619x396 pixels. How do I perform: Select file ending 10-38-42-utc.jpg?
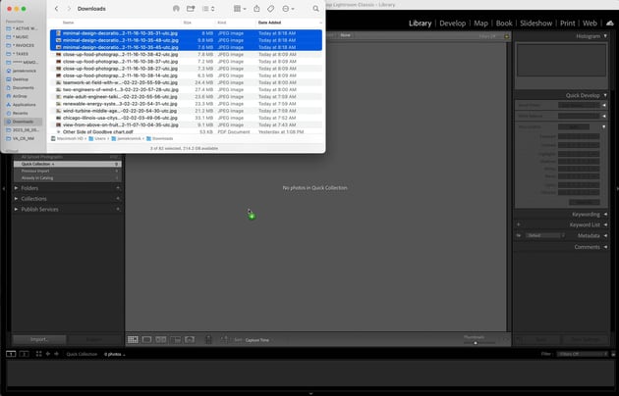point(186,54)
